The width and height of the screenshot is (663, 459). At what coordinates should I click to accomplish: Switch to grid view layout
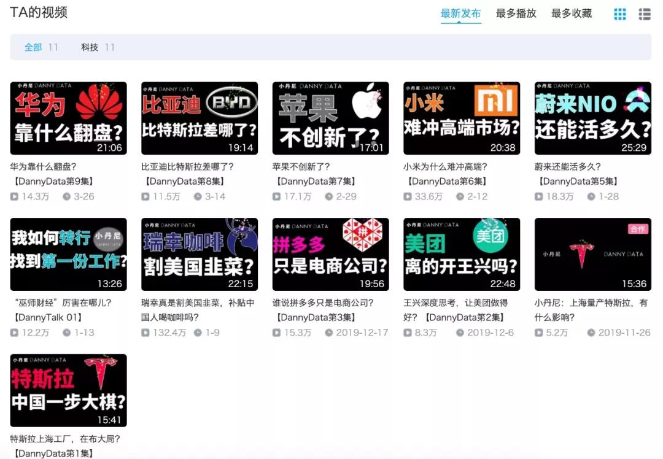[x=619, y=13]
